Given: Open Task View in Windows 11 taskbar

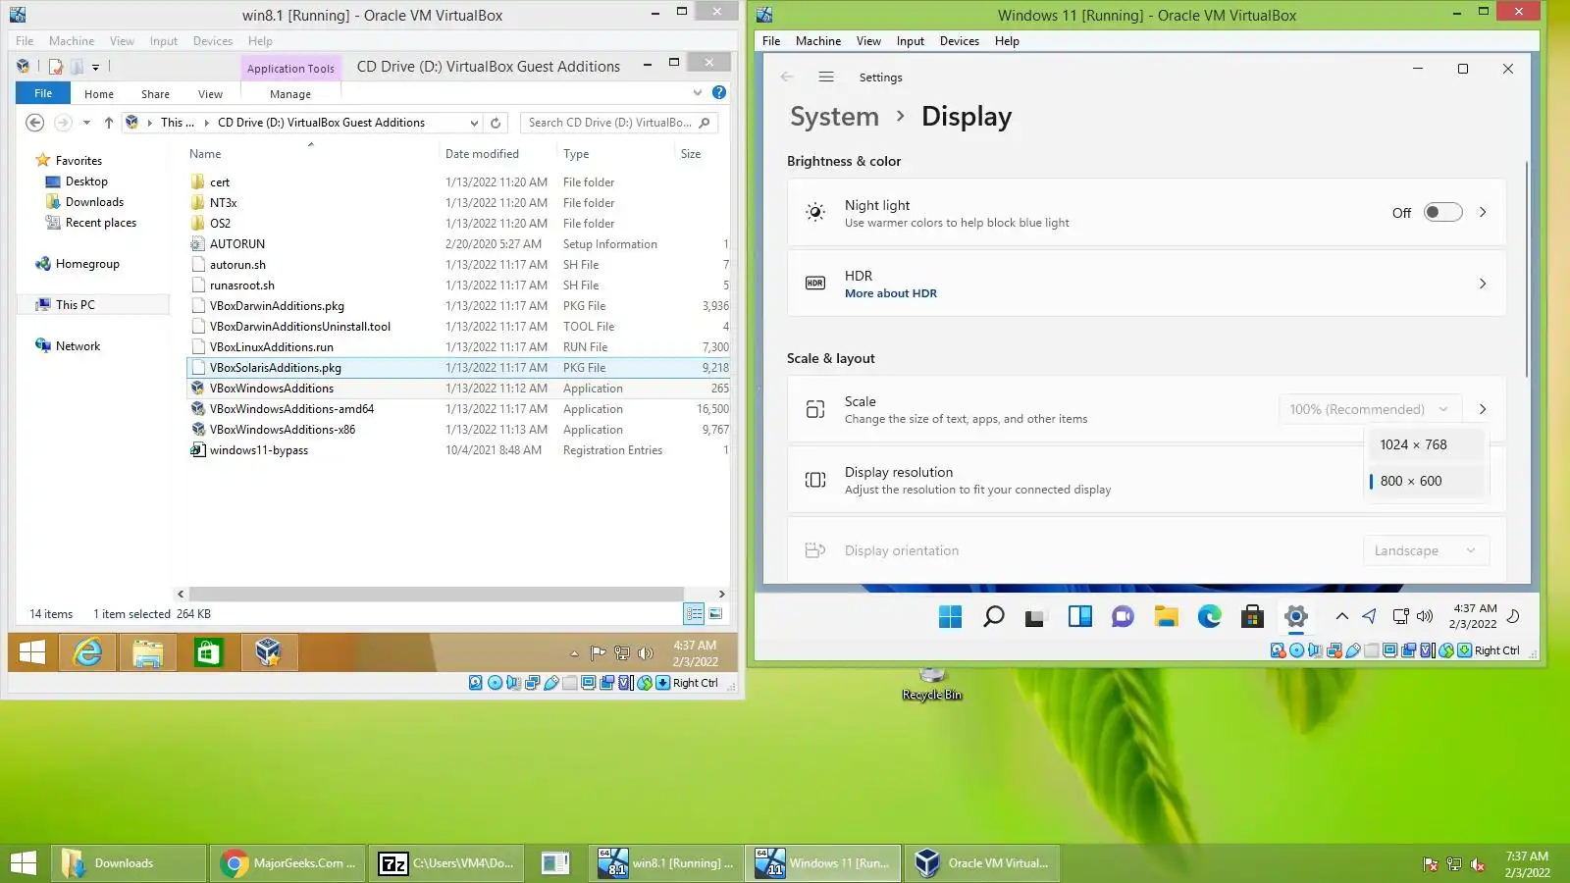Looking at the screenshot, I should click(x=1035, y=616).
